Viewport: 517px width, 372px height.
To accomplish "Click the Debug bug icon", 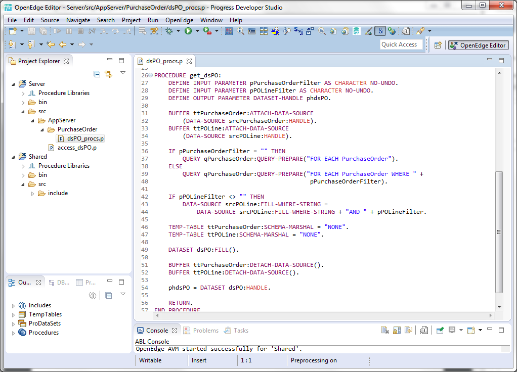I will tap(169, 31).
